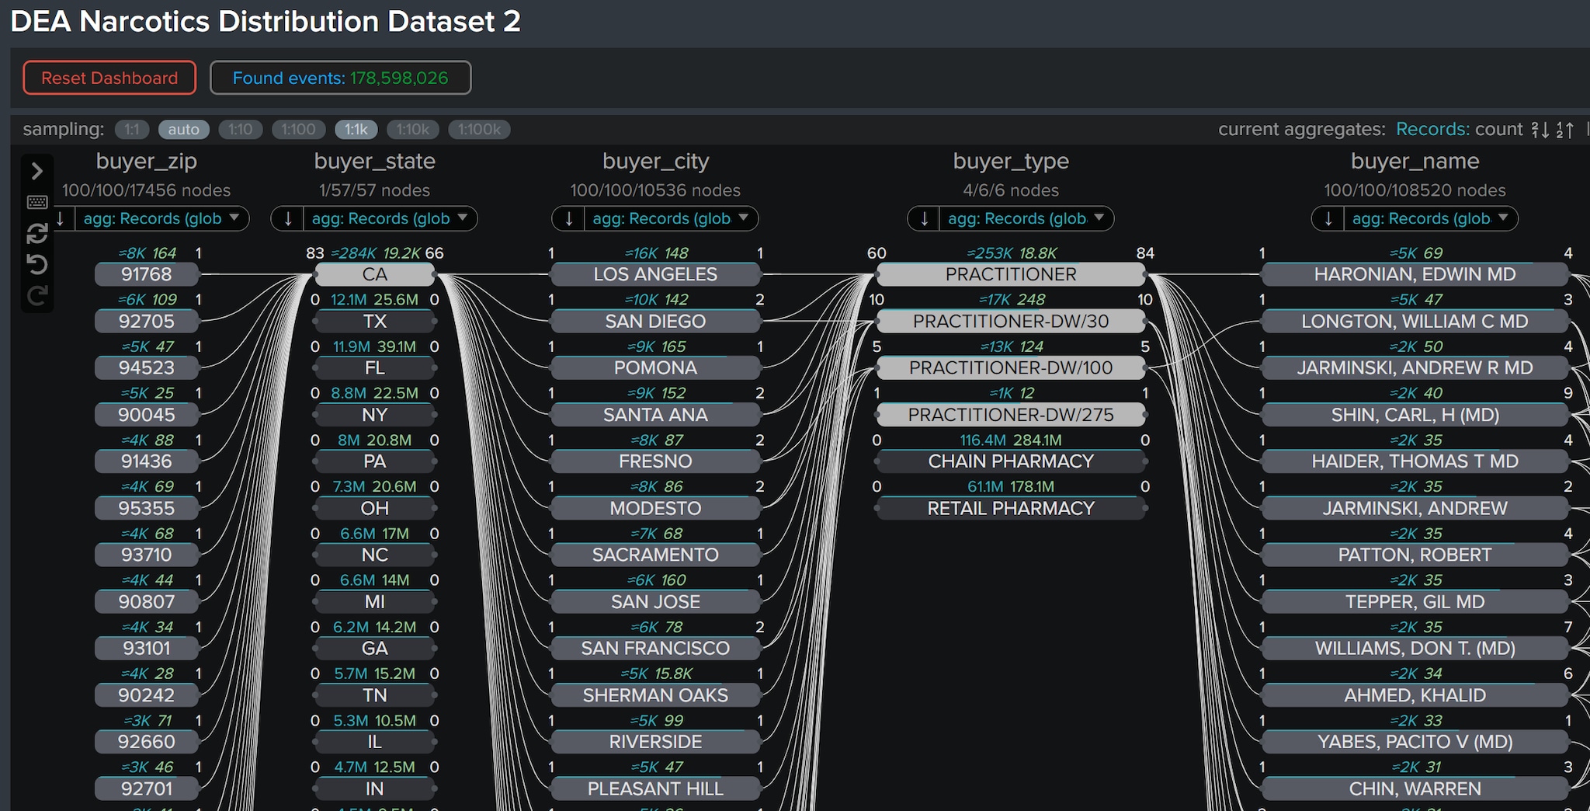Image resolution: width=1590 pixels, height=811 pixels.
Task: Select the PRACTITIONER-DW/275 node
Action: click(1011, 415)
